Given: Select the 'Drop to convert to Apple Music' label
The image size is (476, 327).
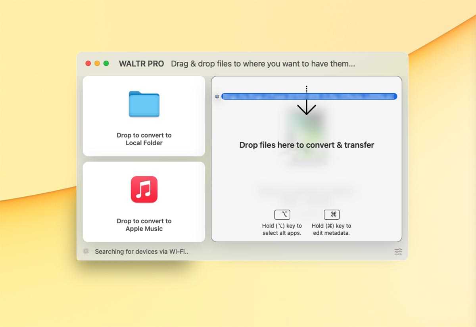Looking at the screenshot, I should tap(144, 225).
